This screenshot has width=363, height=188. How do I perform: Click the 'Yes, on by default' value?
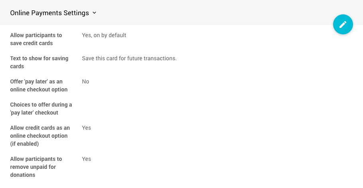104,35
